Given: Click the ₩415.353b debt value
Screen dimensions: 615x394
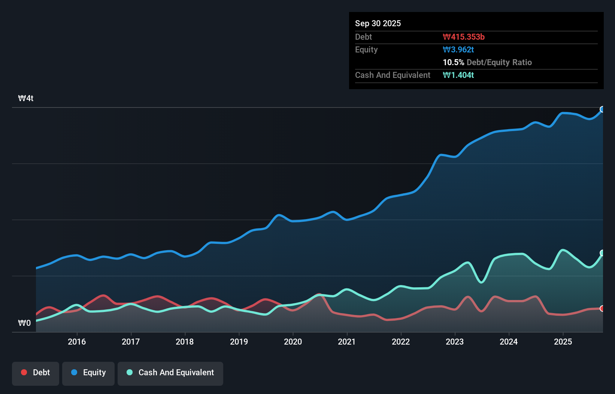Looking at the screenshot, I should (x=464, y=37).
